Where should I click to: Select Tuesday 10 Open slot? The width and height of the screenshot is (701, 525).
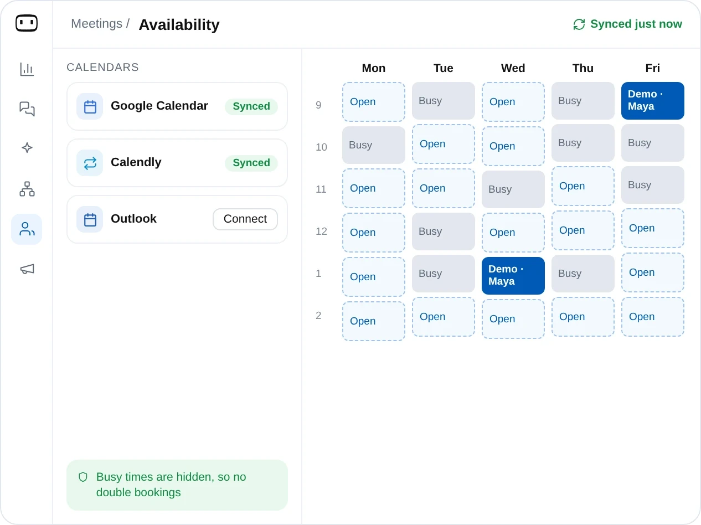coord(444,144)
